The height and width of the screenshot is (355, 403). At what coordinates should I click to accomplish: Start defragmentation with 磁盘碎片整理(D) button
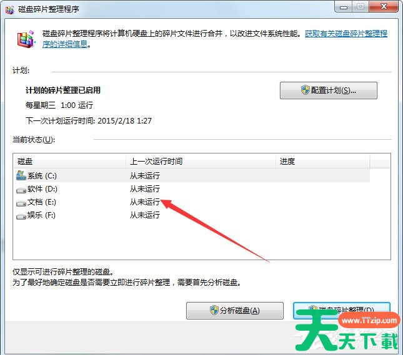(x=341, y=311)
